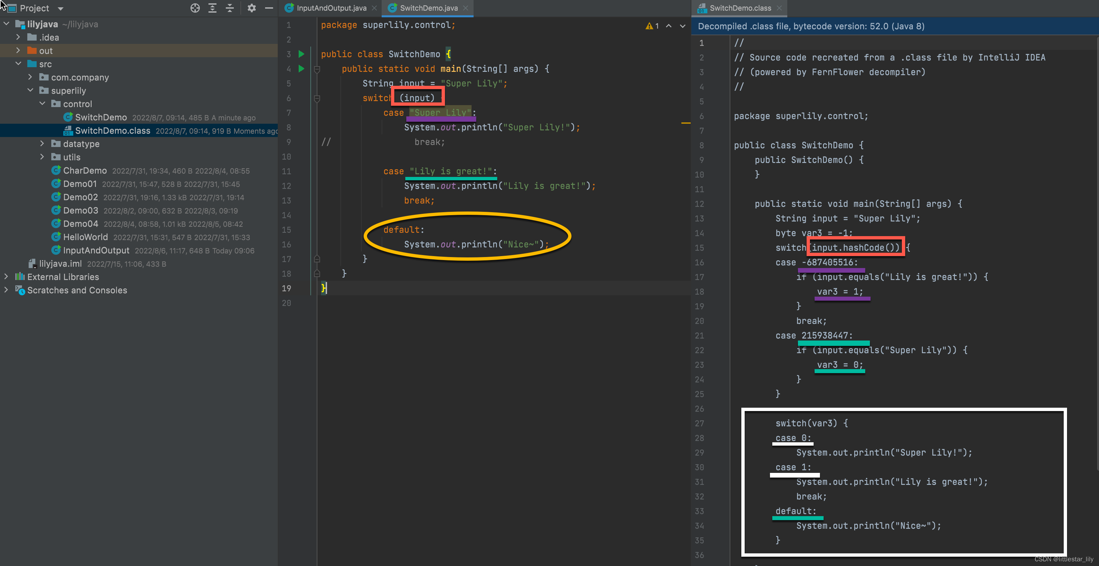
Task: Open Project panel settings gear
Action: [x=252, y=8]
